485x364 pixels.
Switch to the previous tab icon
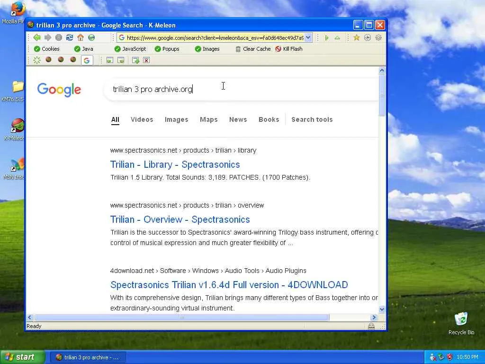(x=109, y=60)
